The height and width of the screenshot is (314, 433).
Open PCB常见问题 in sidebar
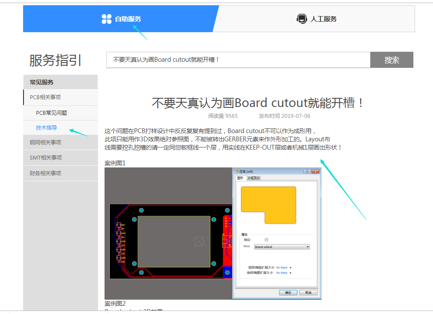click(x=51, y=113)
